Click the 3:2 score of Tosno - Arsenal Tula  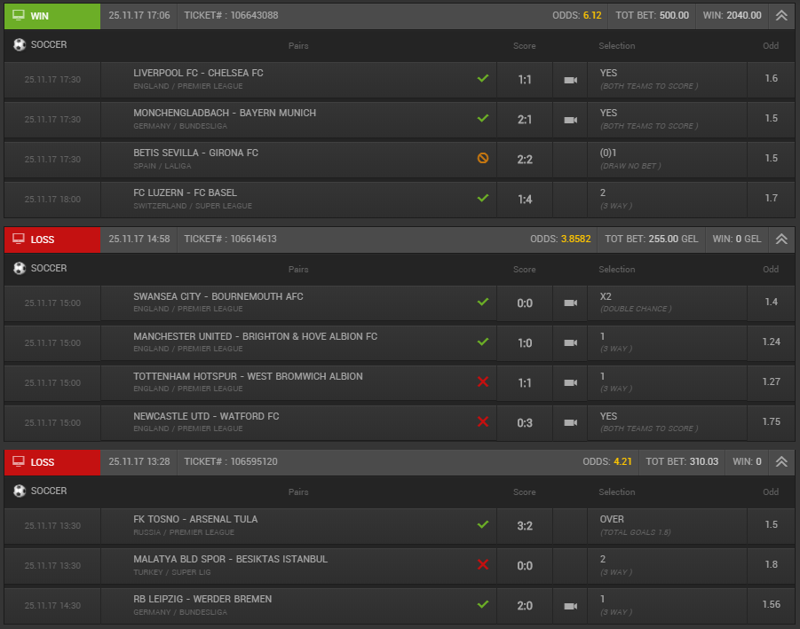point(525,526)
